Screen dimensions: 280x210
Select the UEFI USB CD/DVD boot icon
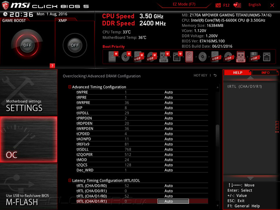tap(152, 57)
